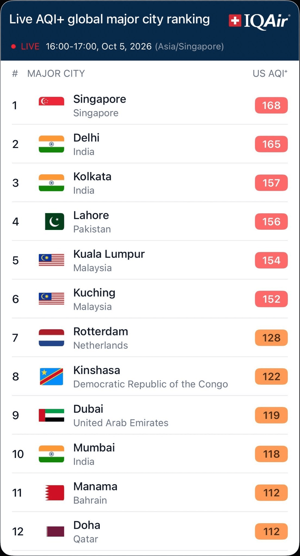Screen dimensions: 300x556
Task: Click the Qatar flag beside Doha
Action: (55, 532)
